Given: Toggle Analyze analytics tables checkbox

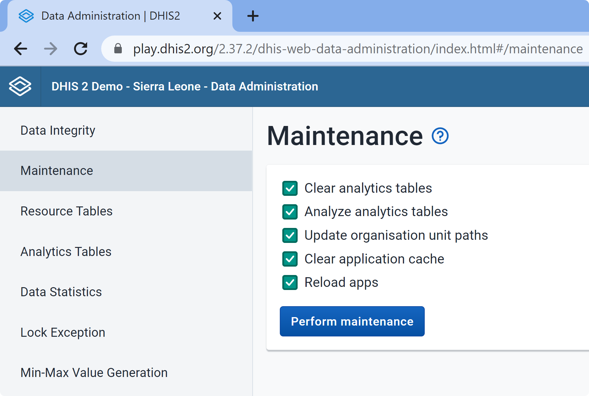Looking at the screenshot, I should coord(290,212).
